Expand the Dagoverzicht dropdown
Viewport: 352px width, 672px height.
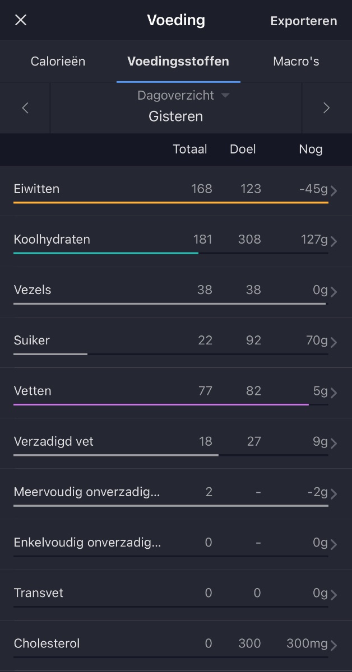183,96
